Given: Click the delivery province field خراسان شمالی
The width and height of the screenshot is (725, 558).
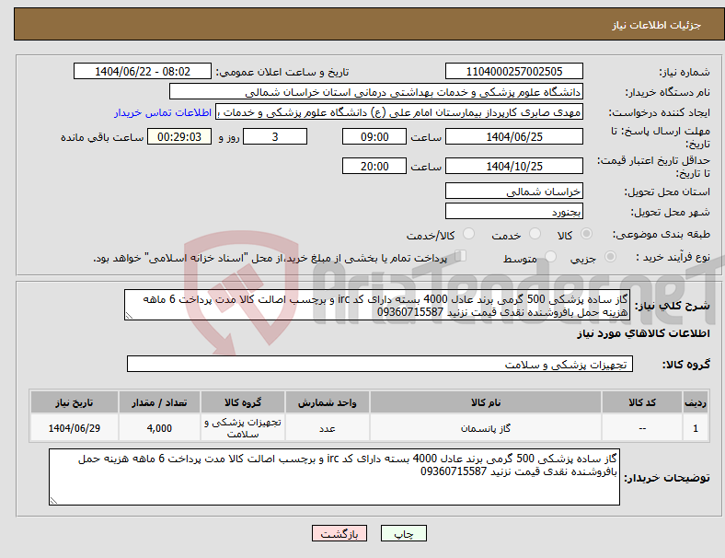Looking at the screenshot, I should (514, 191).
